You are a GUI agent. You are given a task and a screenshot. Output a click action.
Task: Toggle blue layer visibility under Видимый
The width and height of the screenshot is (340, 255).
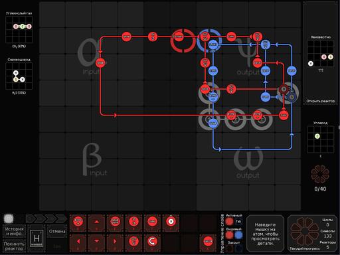tap(238, 235)
